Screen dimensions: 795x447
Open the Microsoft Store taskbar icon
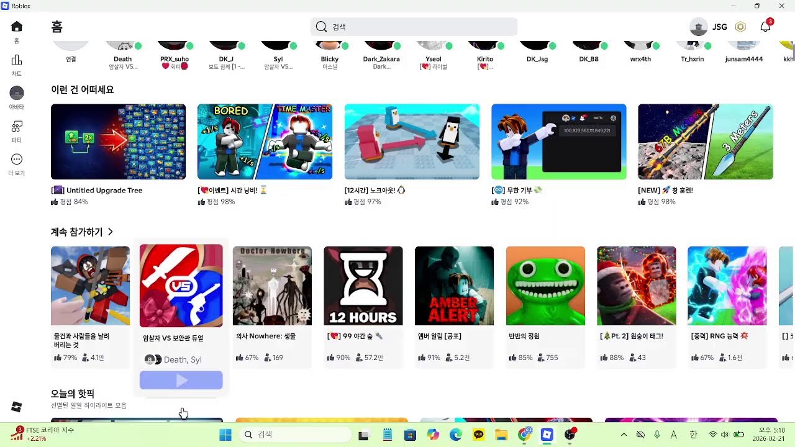(x=410, y=435)
